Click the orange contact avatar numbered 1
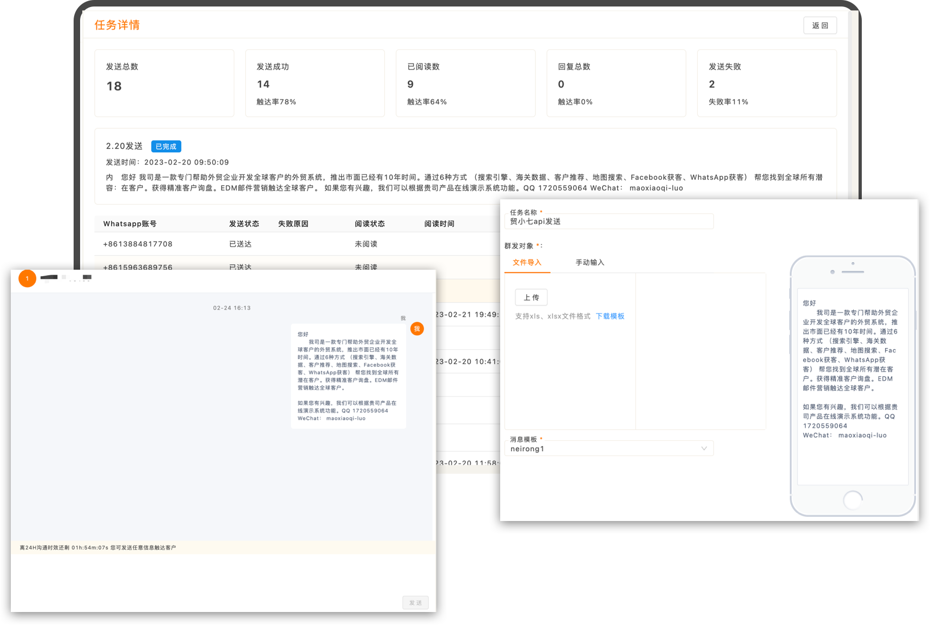The height and width of the screenshot is (625, 930). (27, 278)
